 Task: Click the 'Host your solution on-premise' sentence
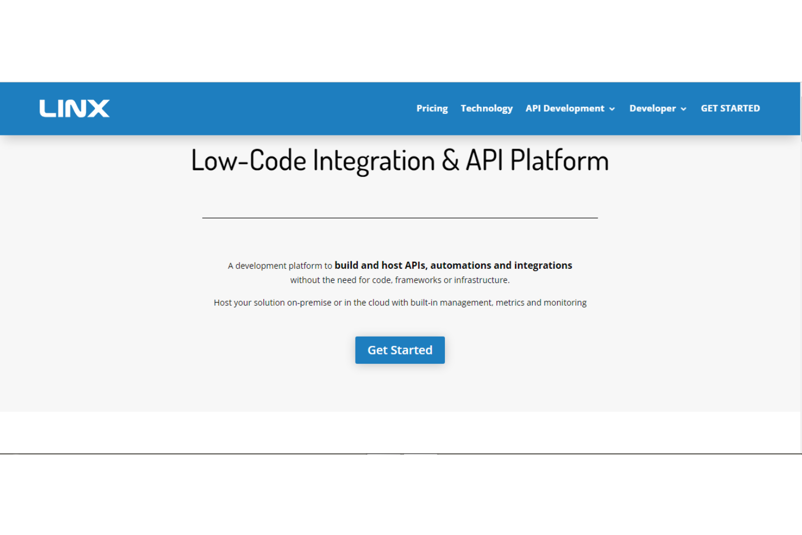400,302
